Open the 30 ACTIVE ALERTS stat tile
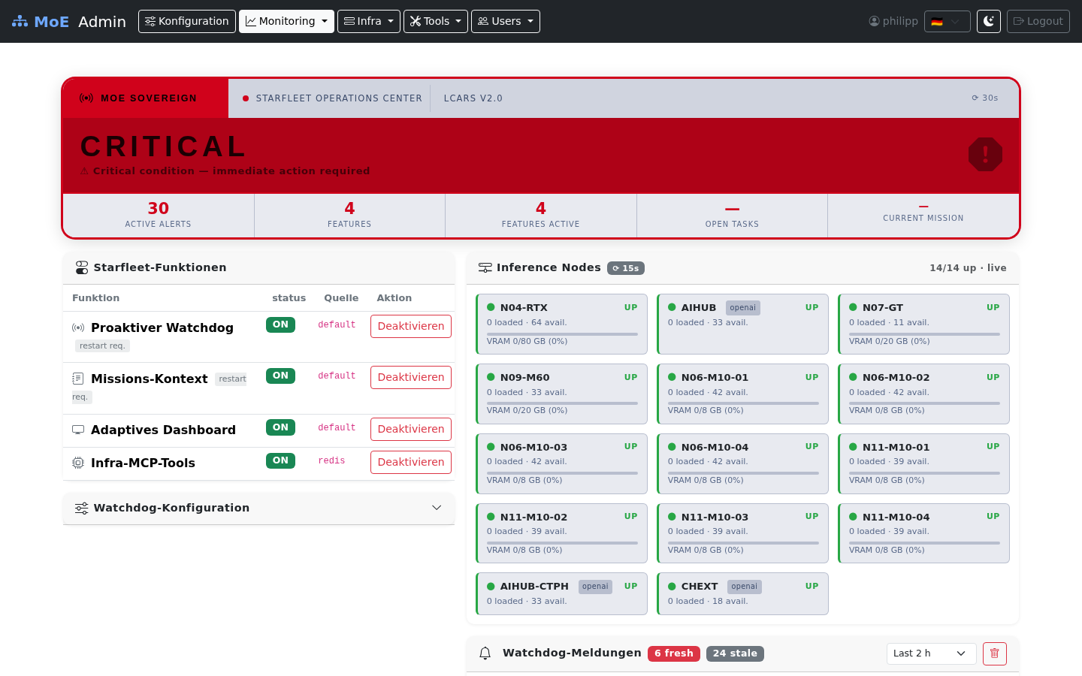The width and height of the screenshot is (1082, 676). [158, 215]
